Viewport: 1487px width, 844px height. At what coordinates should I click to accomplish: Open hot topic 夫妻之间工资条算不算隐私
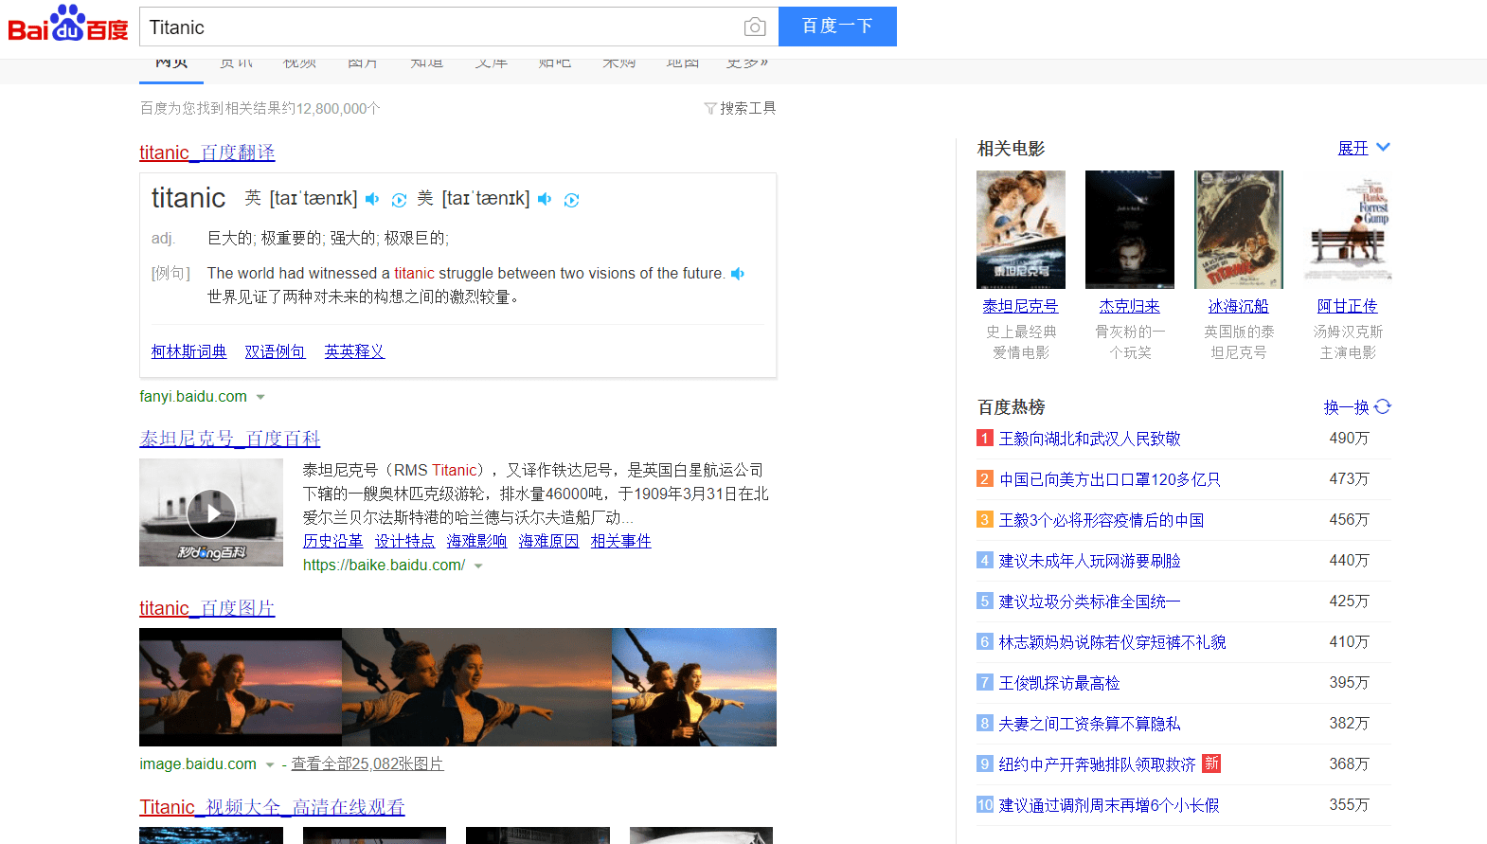[x=1090, y=724]
